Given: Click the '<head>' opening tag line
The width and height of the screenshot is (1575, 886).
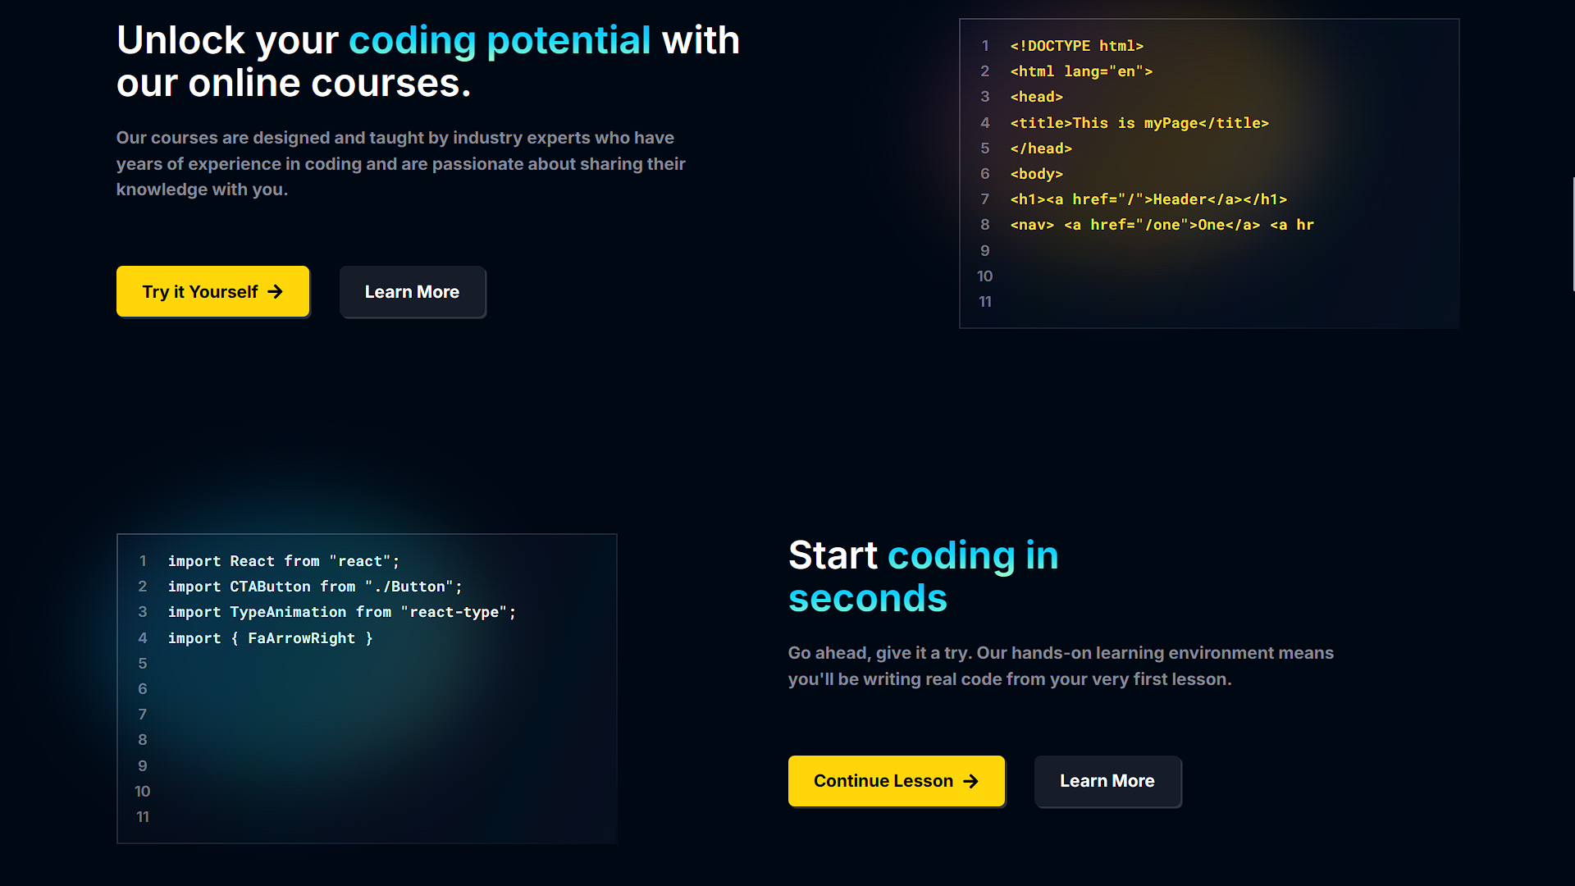Looking at the screenshot, I should point(1036,97).
